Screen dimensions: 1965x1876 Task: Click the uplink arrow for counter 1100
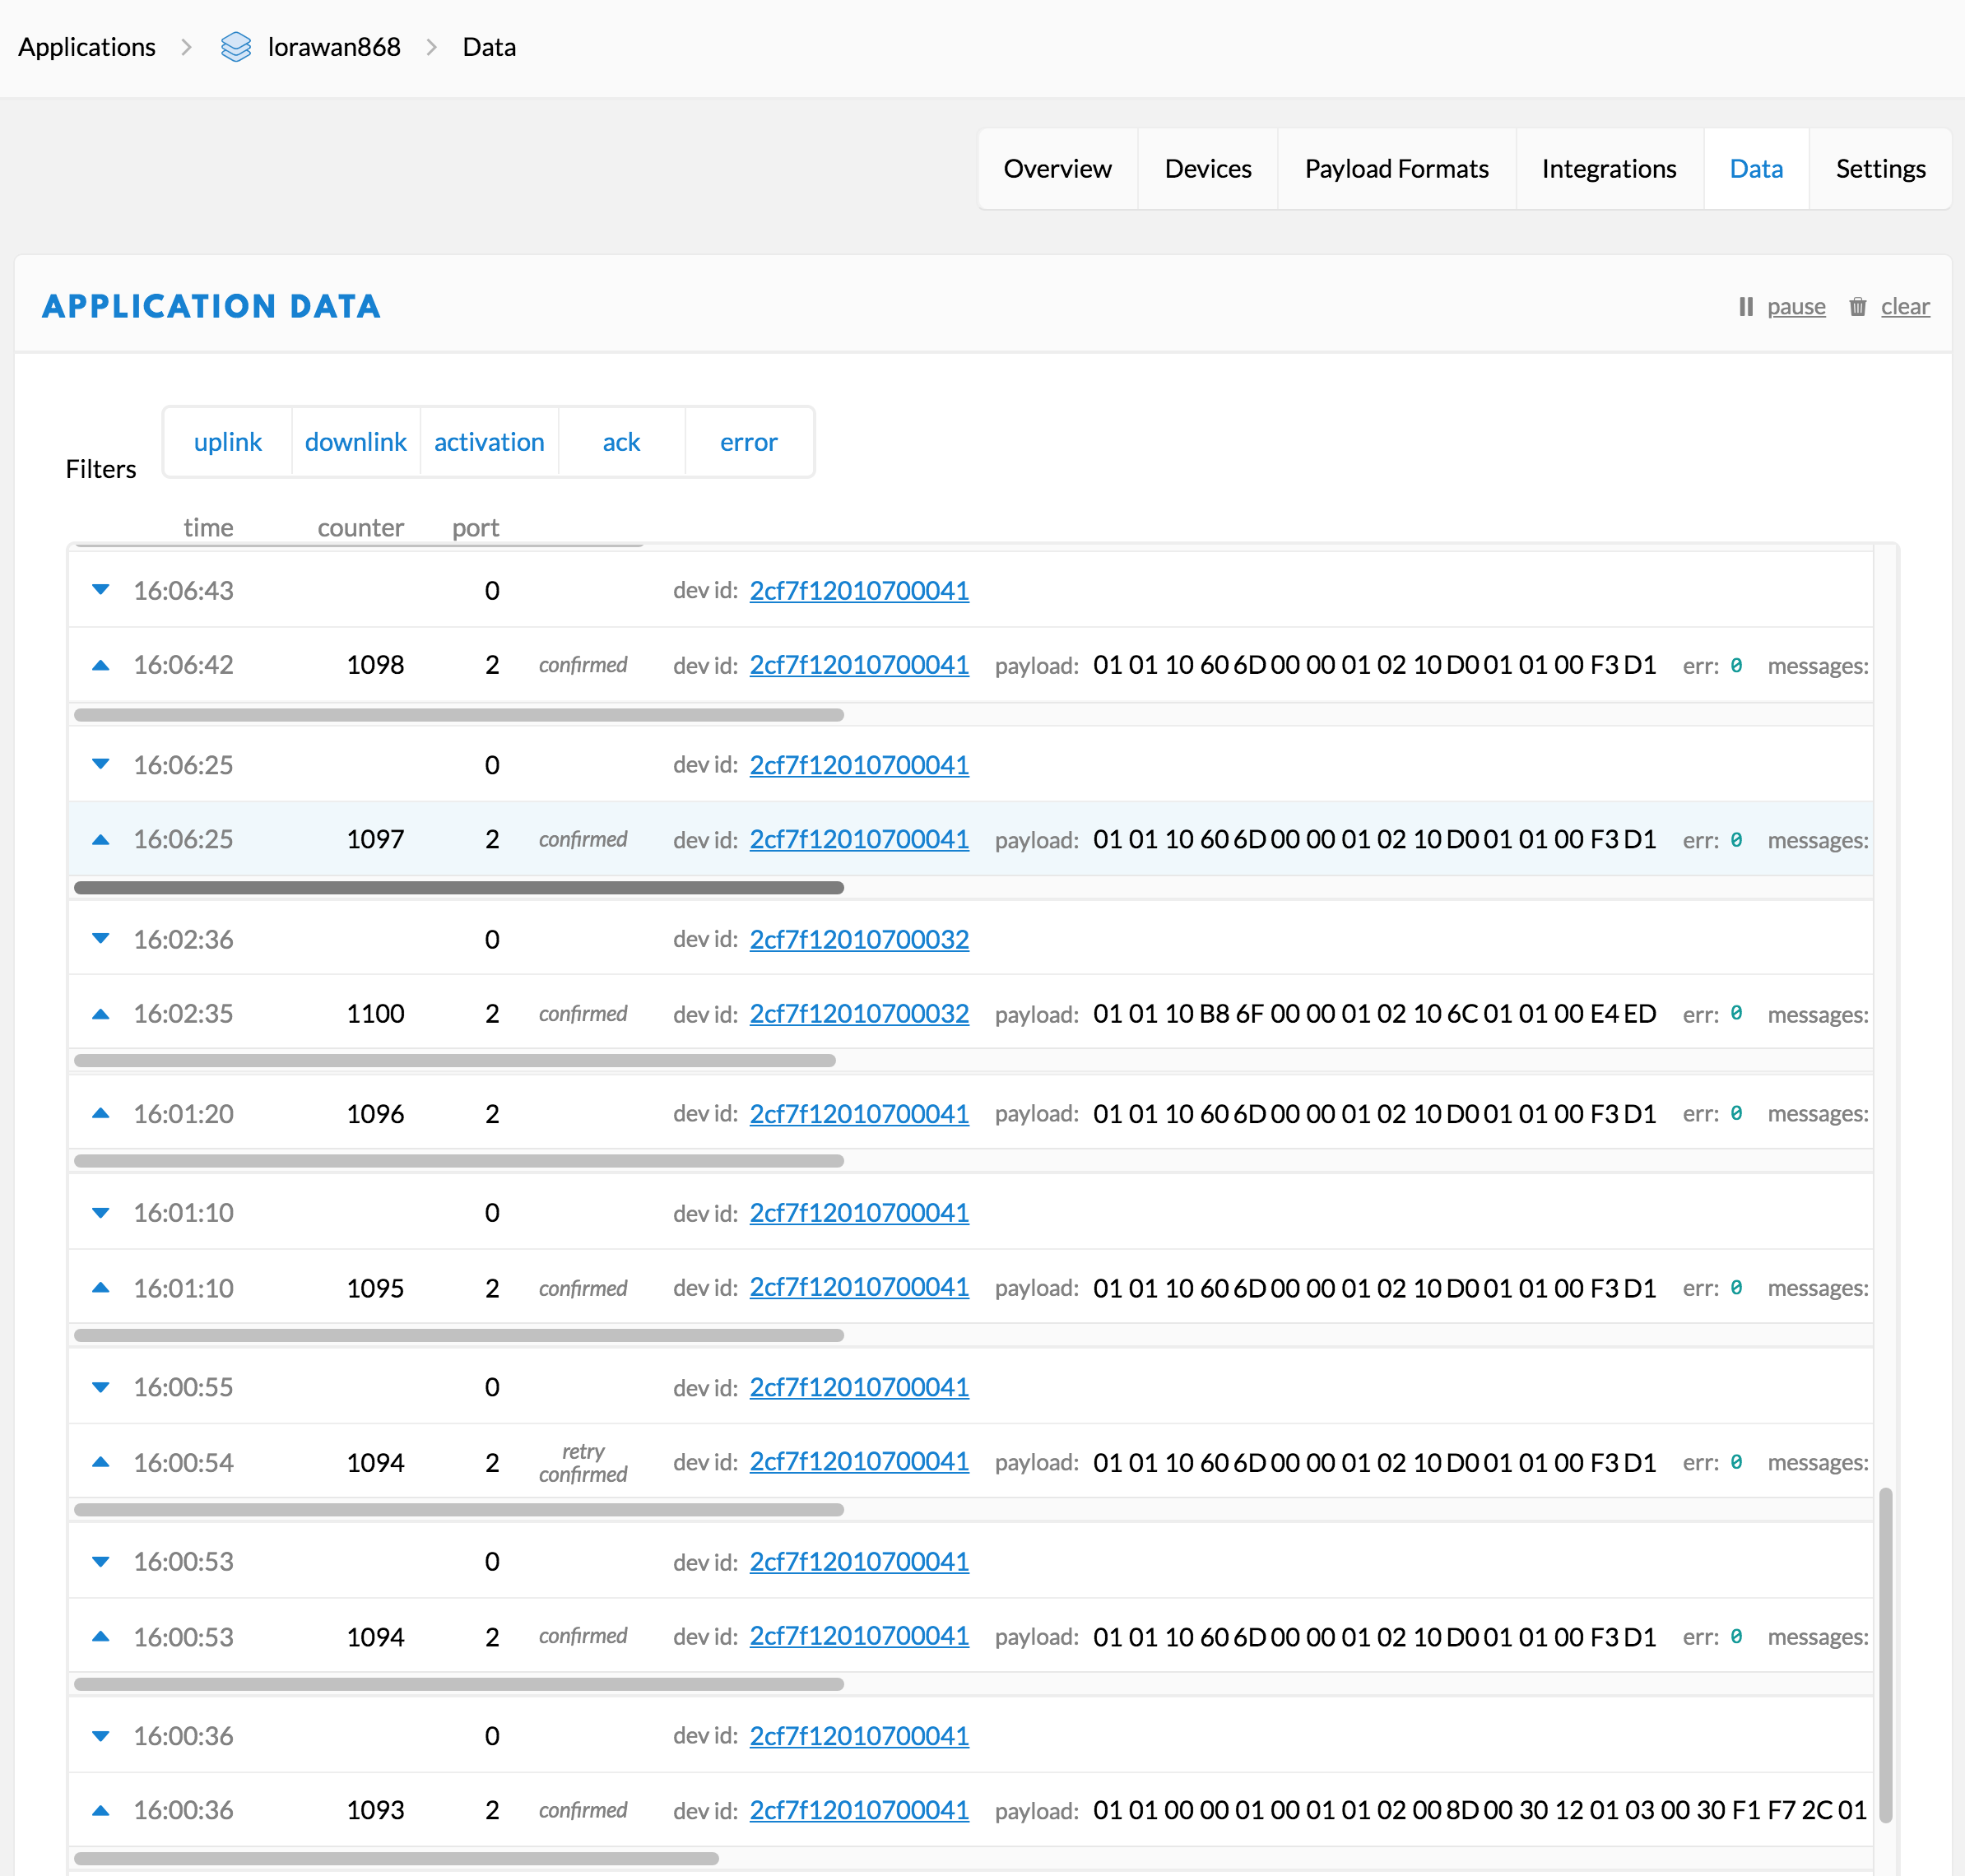[100, 1014]
